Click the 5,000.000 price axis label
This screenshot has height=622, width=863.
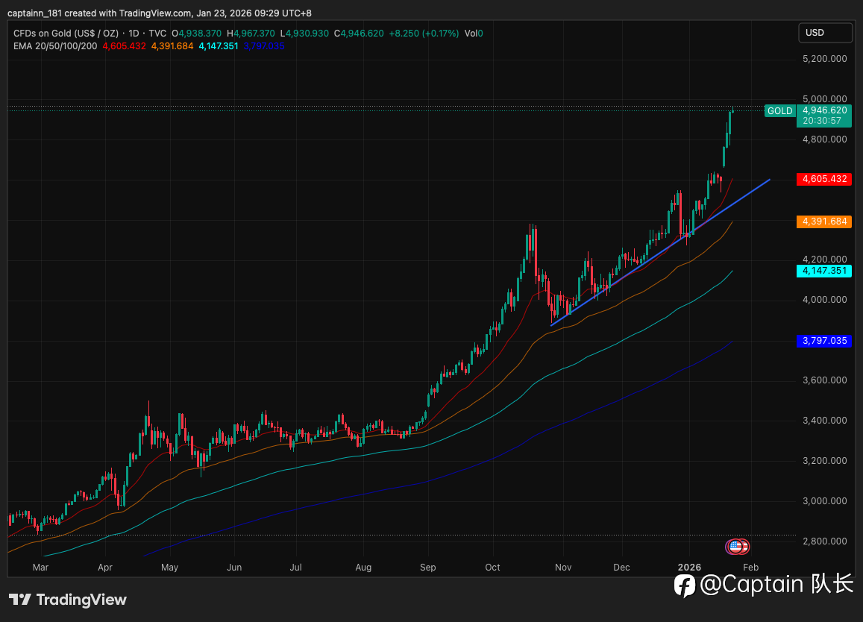pyautogui.click(x=824, y=99)
